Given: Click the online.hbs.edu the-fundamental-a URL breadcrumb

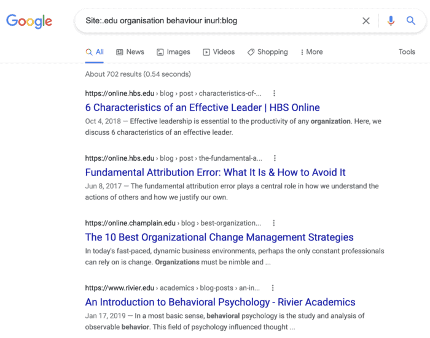Looking at the screenshot, I should coord(173,159).
